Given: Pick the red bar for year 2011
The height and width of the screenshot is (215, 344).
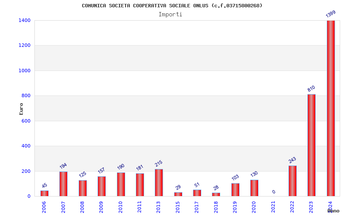Looking at the screenshot, I should click(x=140, y=185).
